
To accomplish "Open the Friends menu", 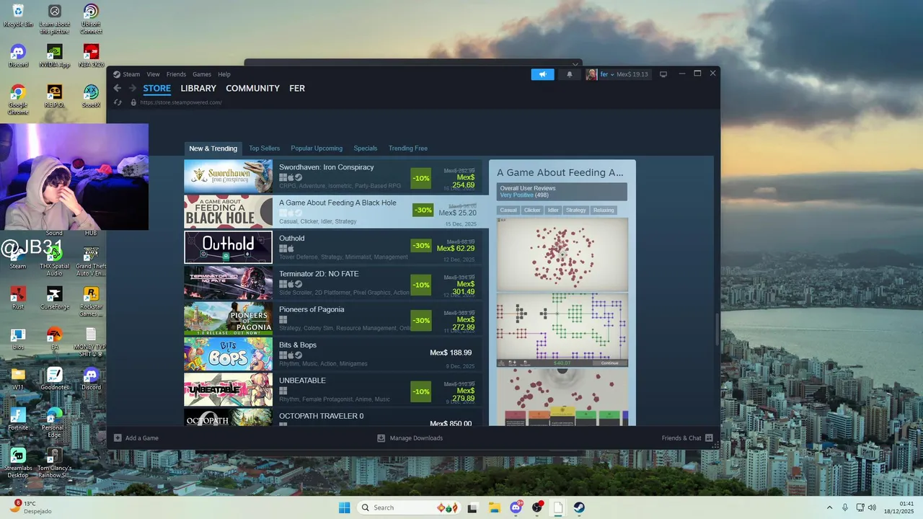I will point(176,74).
